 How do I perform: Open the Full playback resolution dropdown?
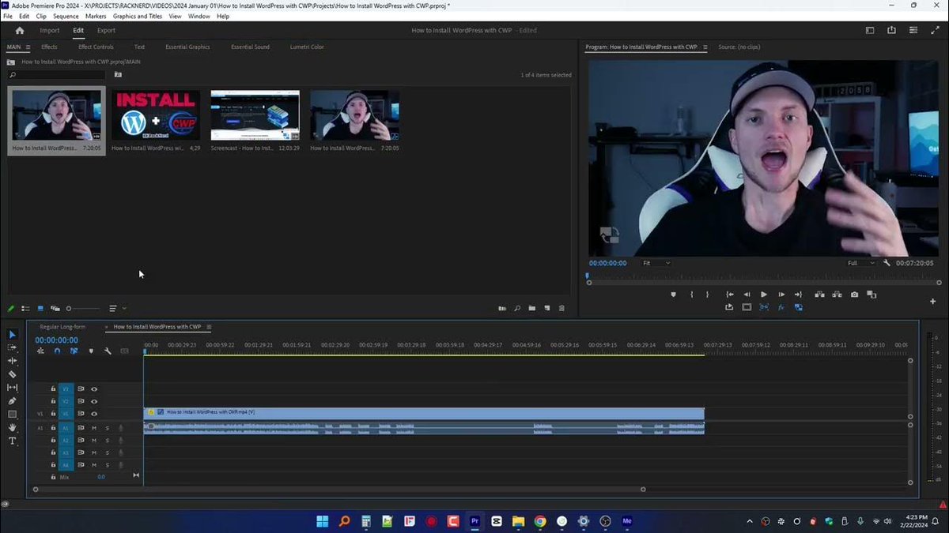pos(861,263)
